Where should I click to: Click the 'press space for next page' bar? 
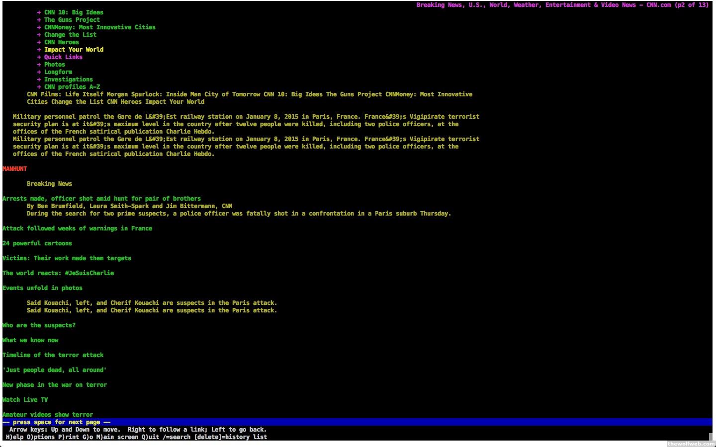click(x=57, y=422)
